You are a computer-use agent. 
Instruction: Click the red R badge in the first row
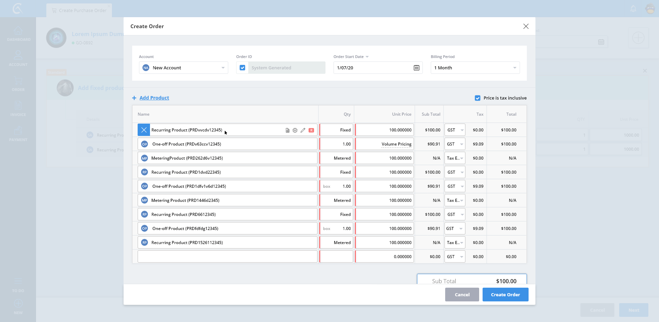tap(311, 130)
